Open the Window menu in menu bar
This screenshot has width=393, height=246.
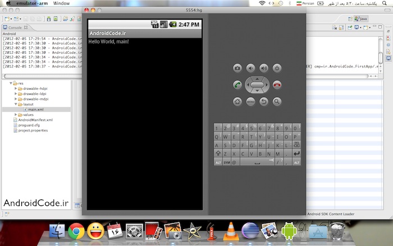pos(62,3)
